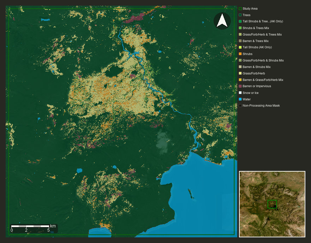Click the 'Shrubs' legend label
Image resolution: width=311 pixels, height=243 pixels.
[247, 54]
